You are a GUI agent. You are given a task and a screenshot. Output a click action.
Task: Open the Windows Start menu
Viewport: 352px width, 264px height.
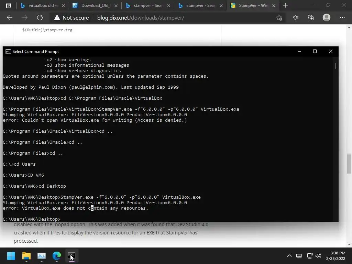click(x=11, y=256)
